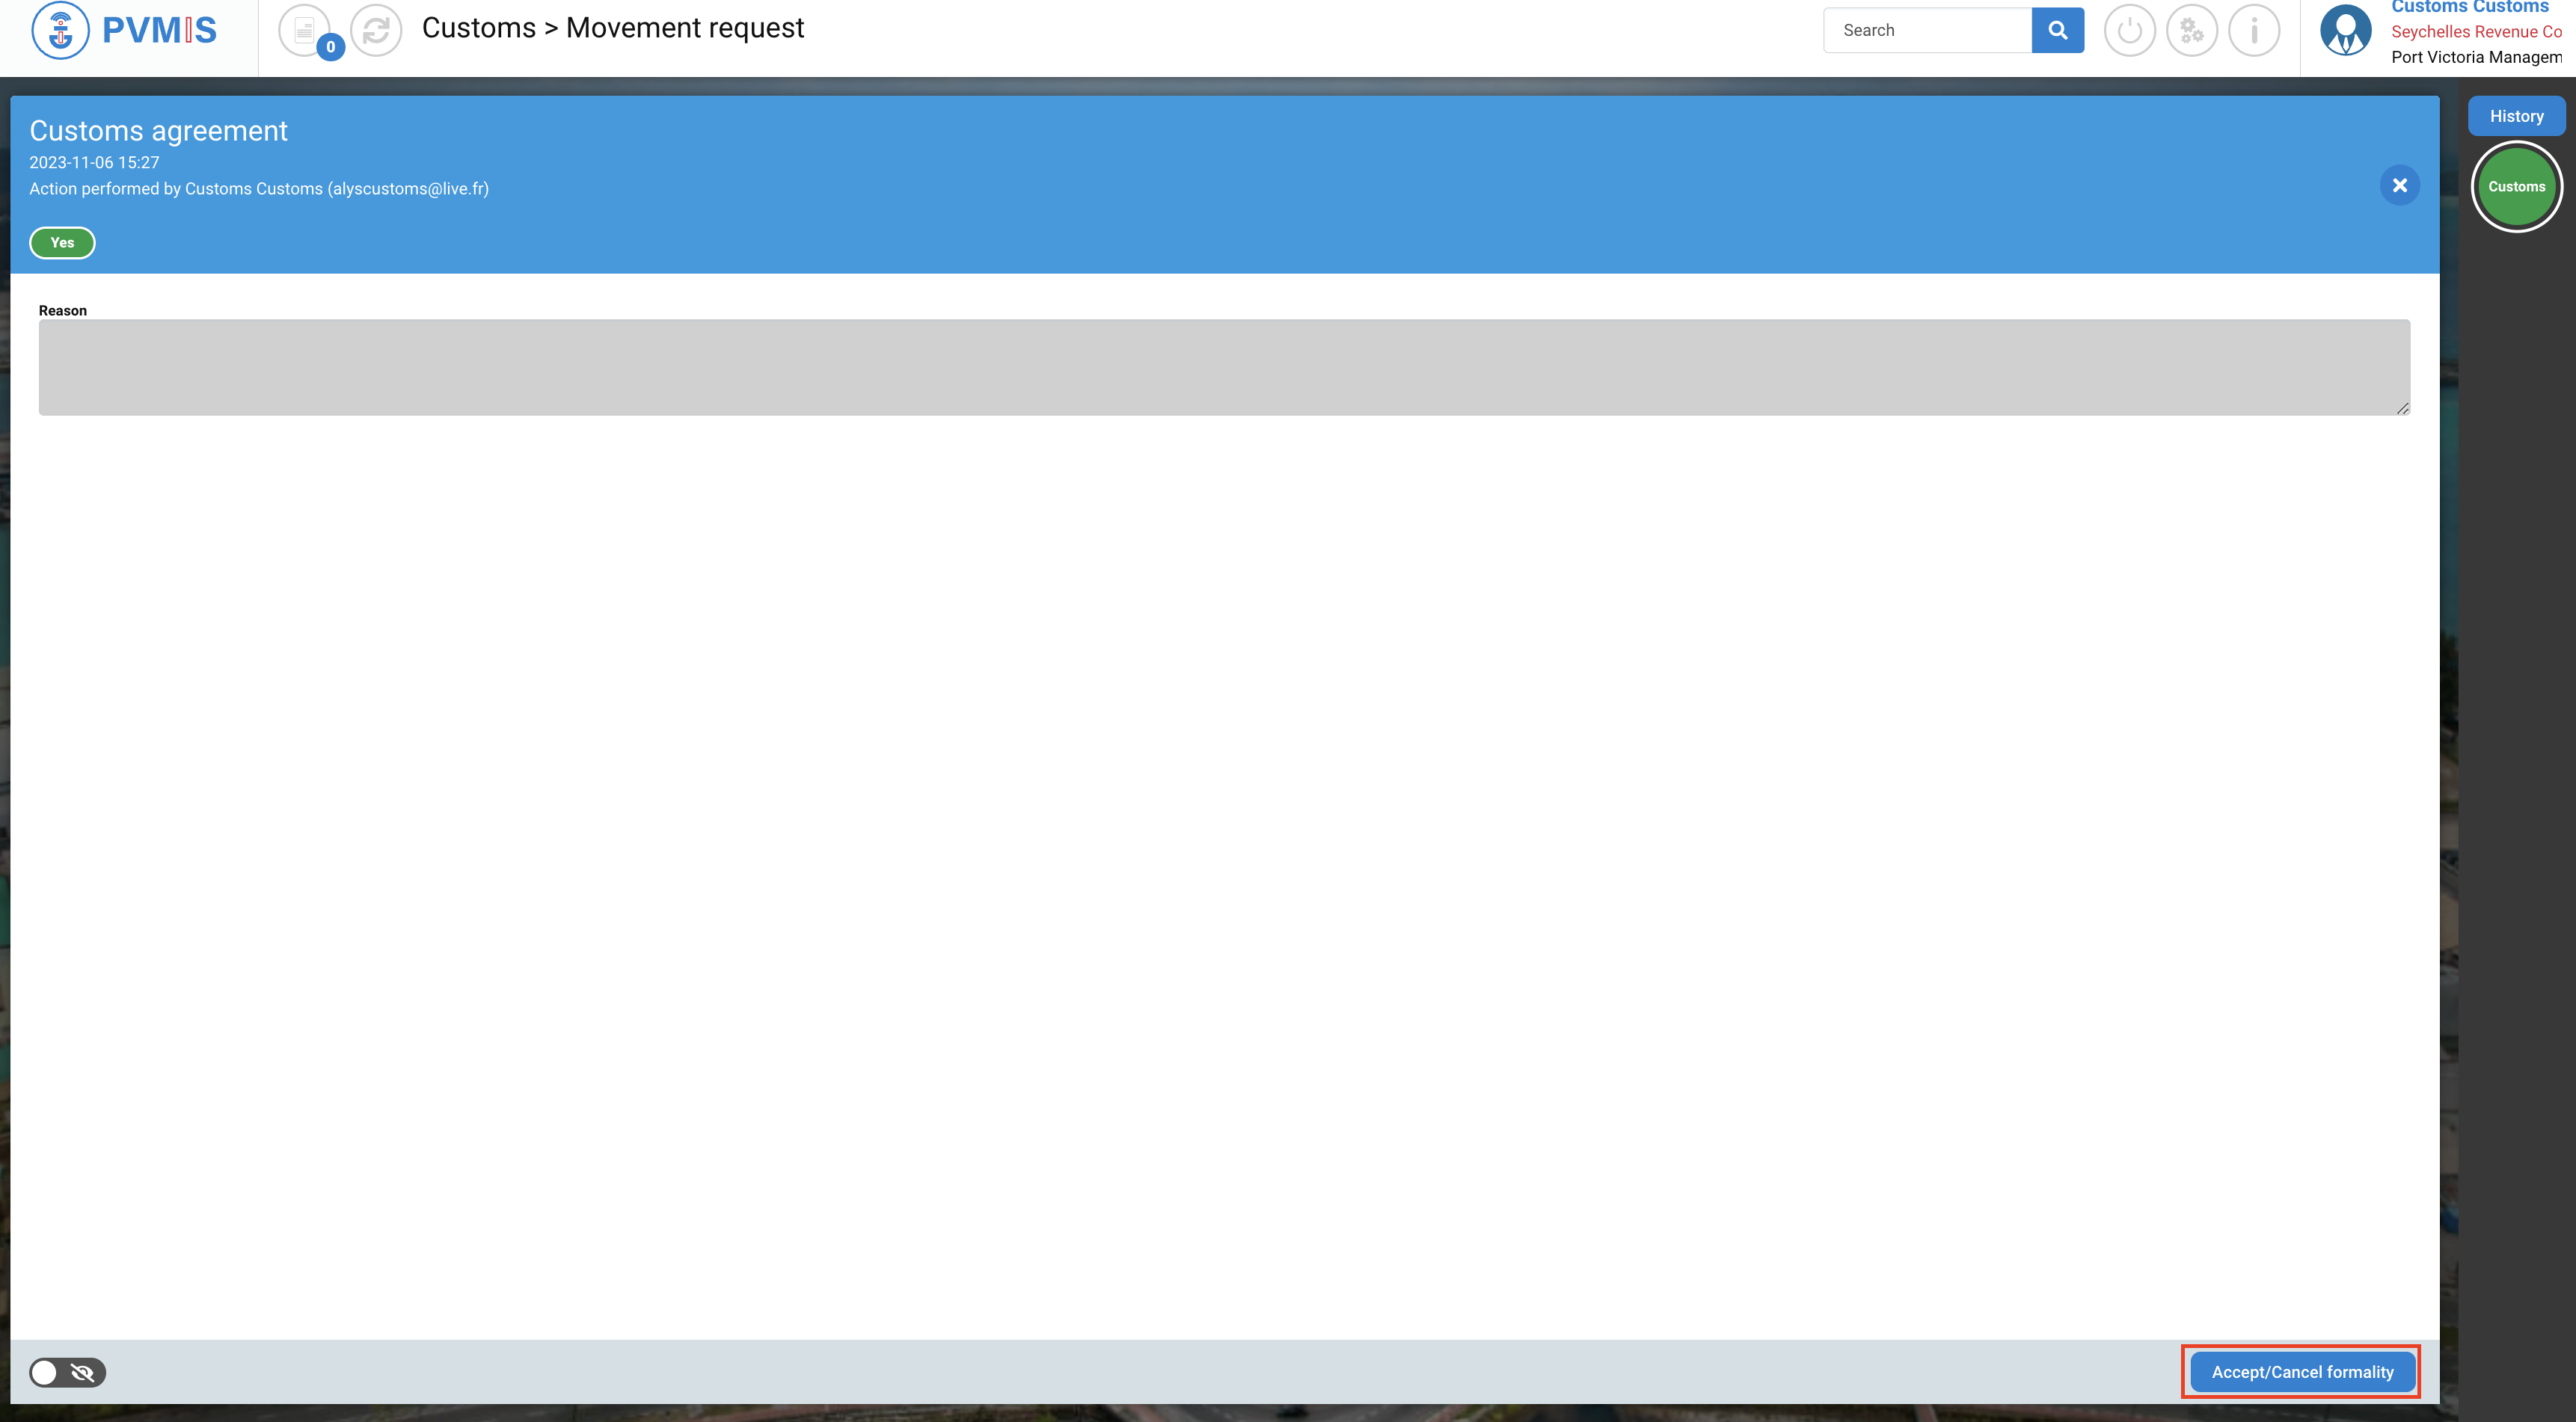
Task: Click the Customs breadcrumb
Action: coord(478,28)
